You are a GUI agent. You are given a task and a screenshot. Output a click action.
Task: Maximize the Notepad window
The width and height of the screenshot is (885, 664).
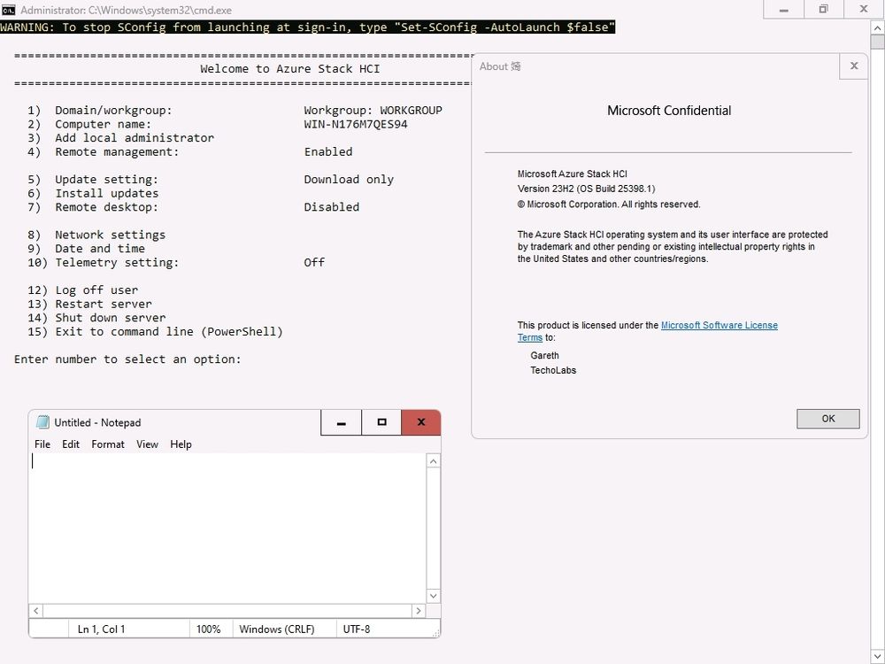[x=381, y=422]
